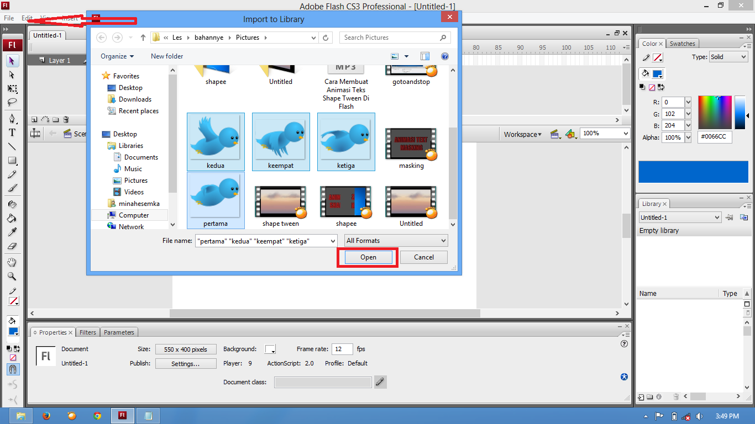This screenshot has width=755, height=424.
Task: Click the kedua bird thumbnail
Action: pos(216,142)
